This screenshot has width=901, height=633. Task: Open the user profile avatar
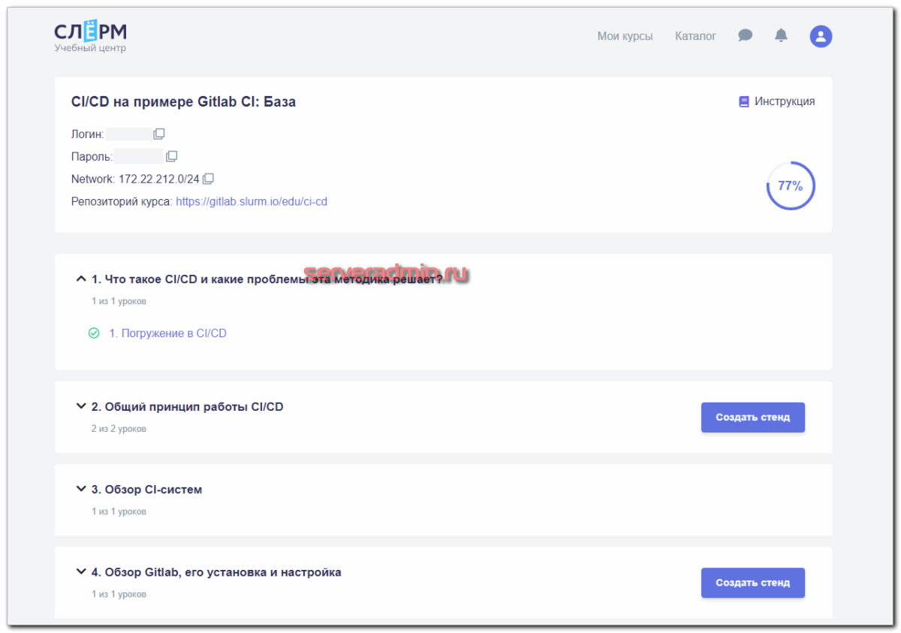point(821,36)
